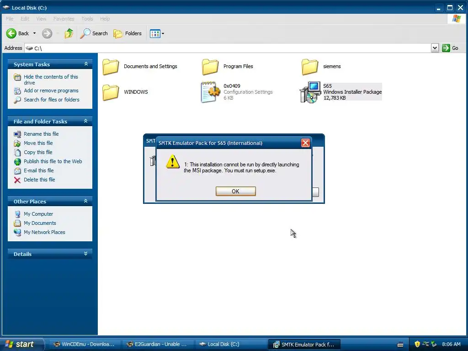Switch to Local Disk (C:) taskbar button
Viewport: 468px width, 351px height.
231,345
